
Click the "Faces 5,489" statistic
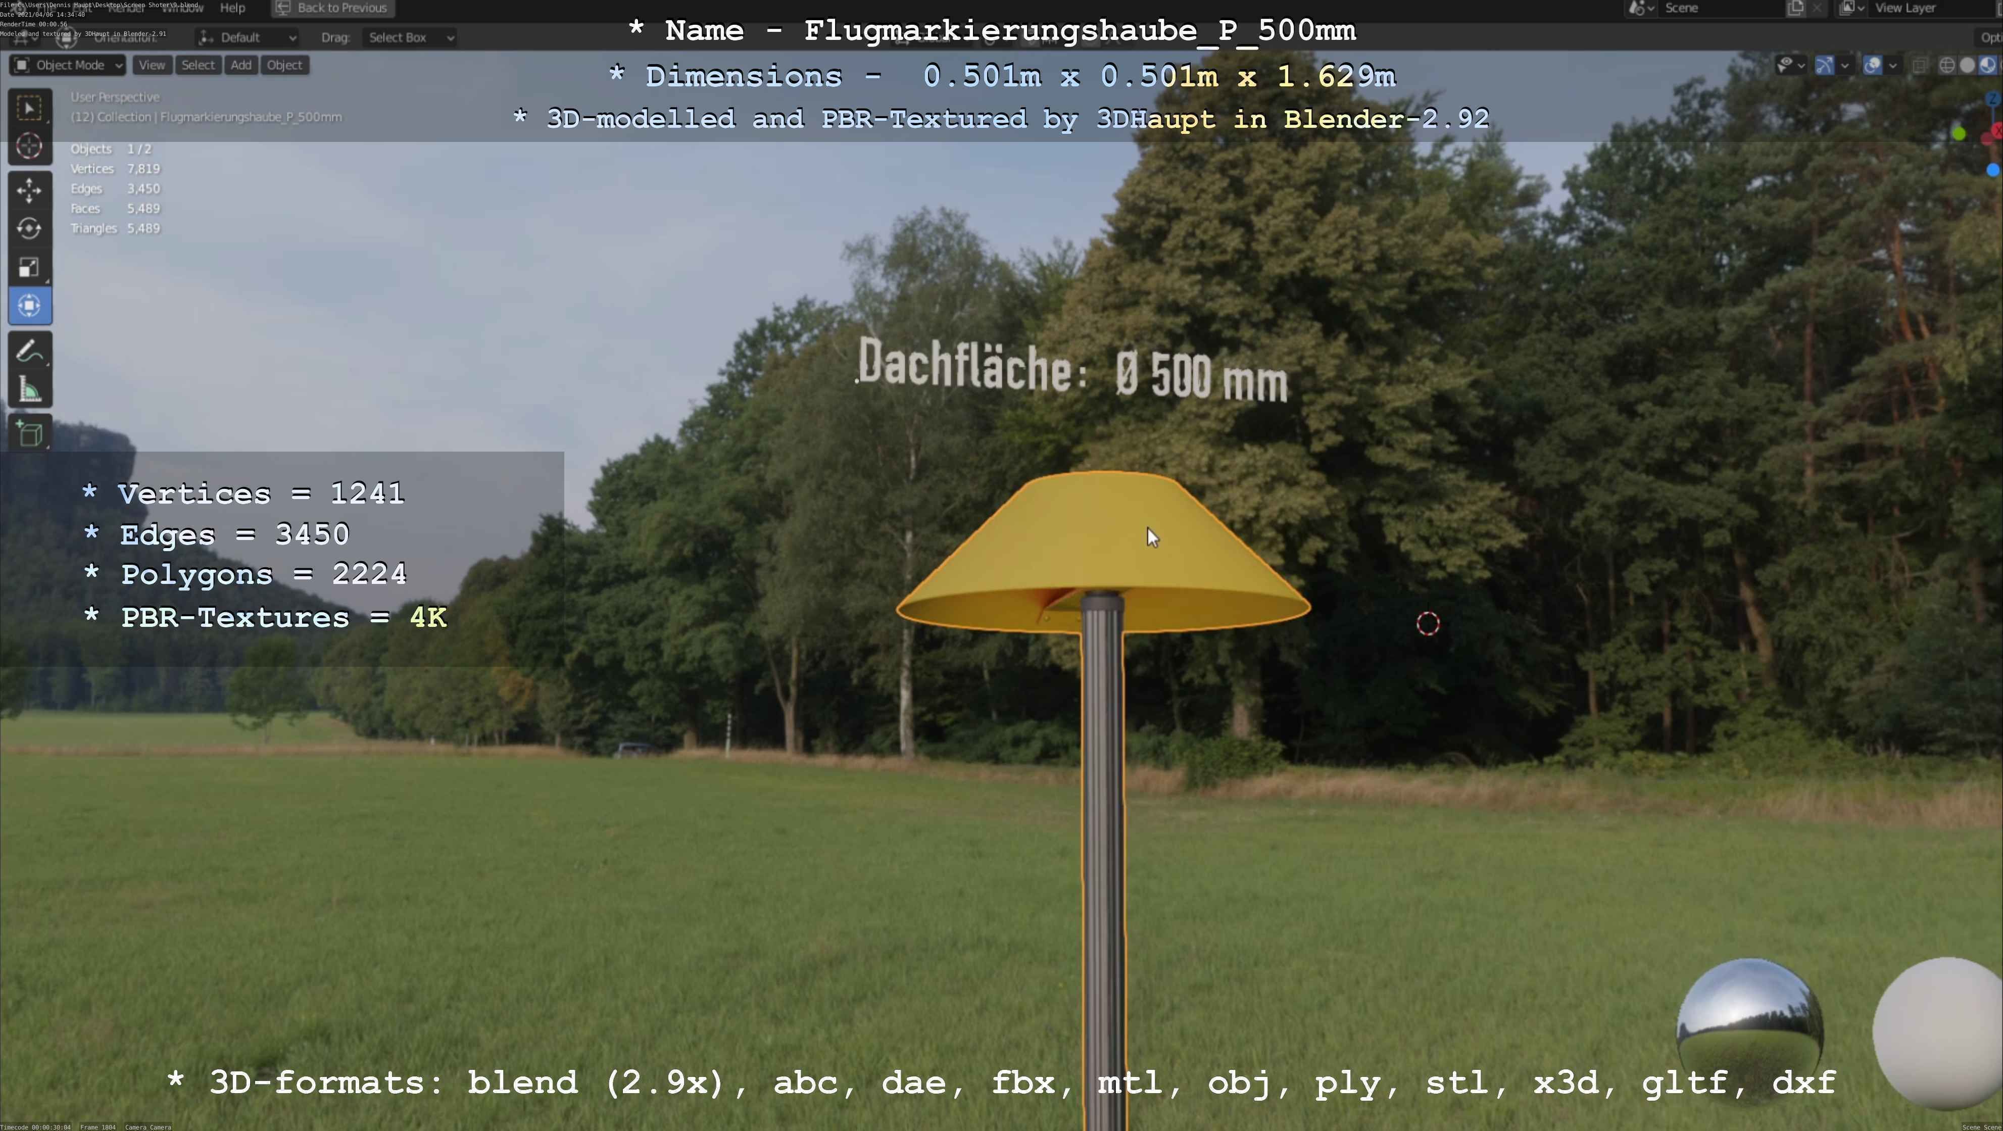tap(115, 208)
